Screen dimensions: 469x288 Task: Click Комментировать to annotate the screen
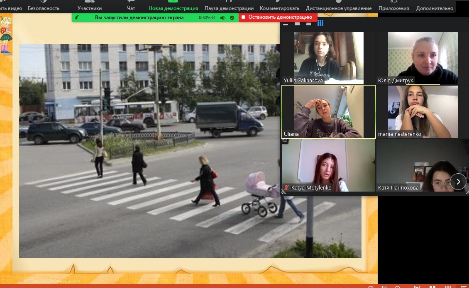tap(279, 6)
